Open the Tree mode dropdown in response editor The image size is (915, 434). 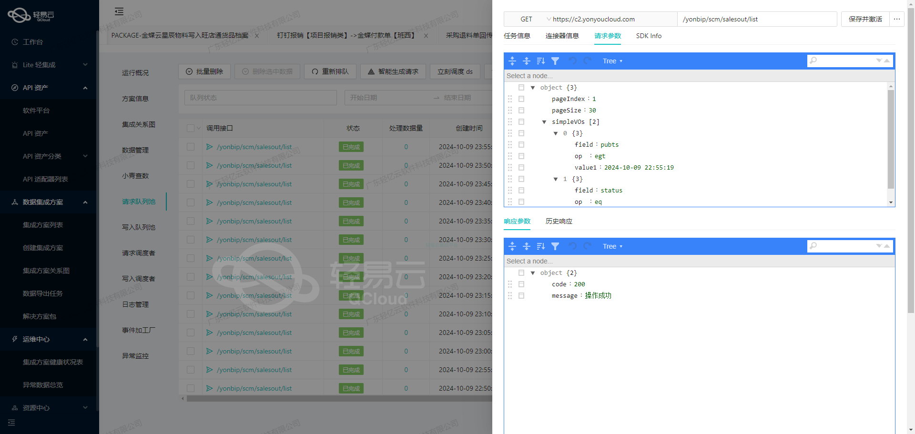pyautogui.click(x=612, y=246)
